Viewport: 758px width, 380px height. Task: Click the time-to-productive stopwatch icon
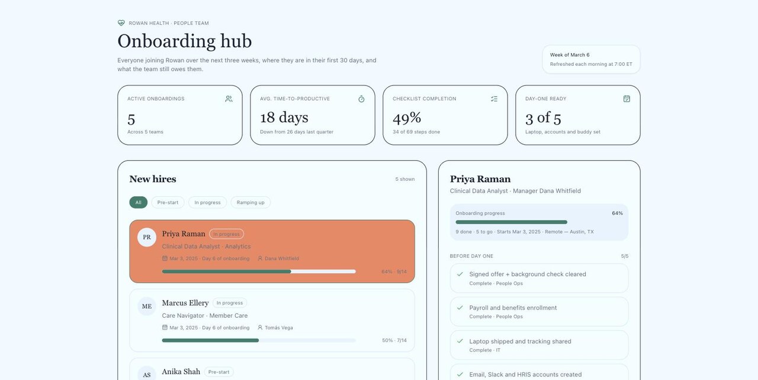[x=361, y=99]
